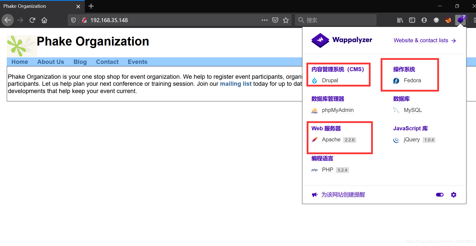Click the Apache version 2.2.6 badge
This screenshot has width=476, height=246.
point(349,140)
